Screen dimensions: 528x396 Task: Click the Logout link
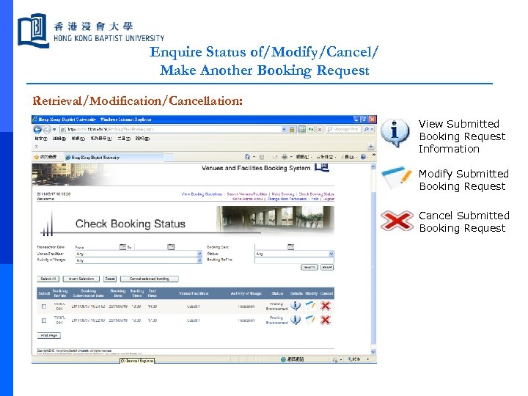click(329, 199)
